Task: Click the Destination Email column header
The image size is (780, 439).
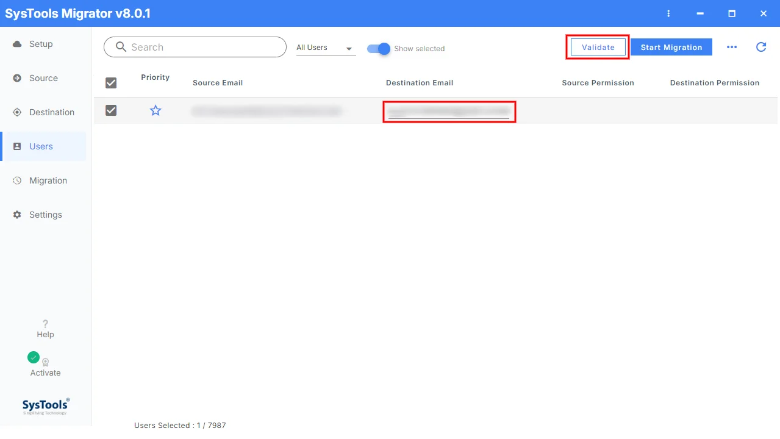Action: tap(420, 83)
